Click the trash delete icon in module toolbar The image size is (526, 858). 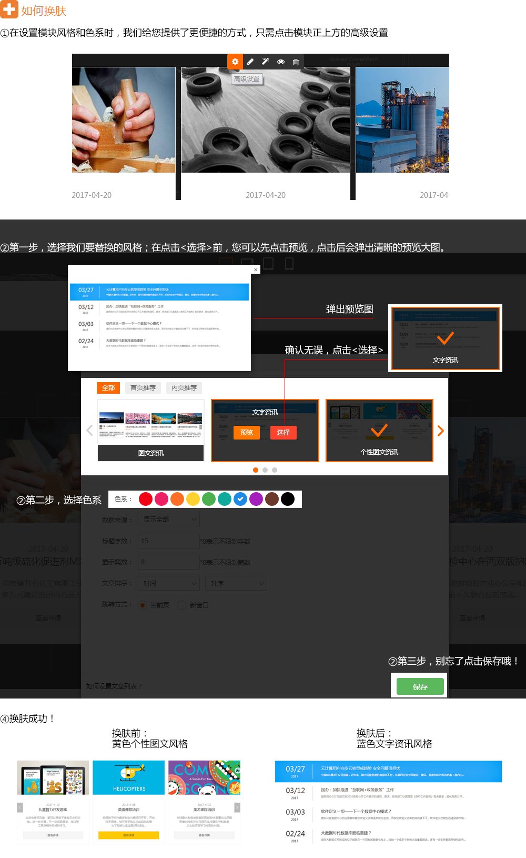(x=296, y=62)
